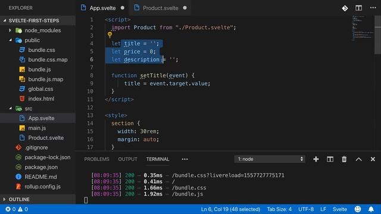Click './Product.svelte' import string
This screenshot has height=214, width=381.
[204, 27]
